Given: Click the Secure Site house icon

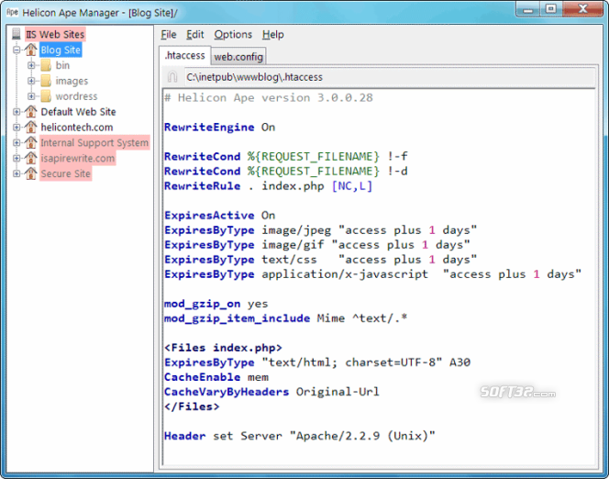Looking at the screenshot, I should 31,173.
